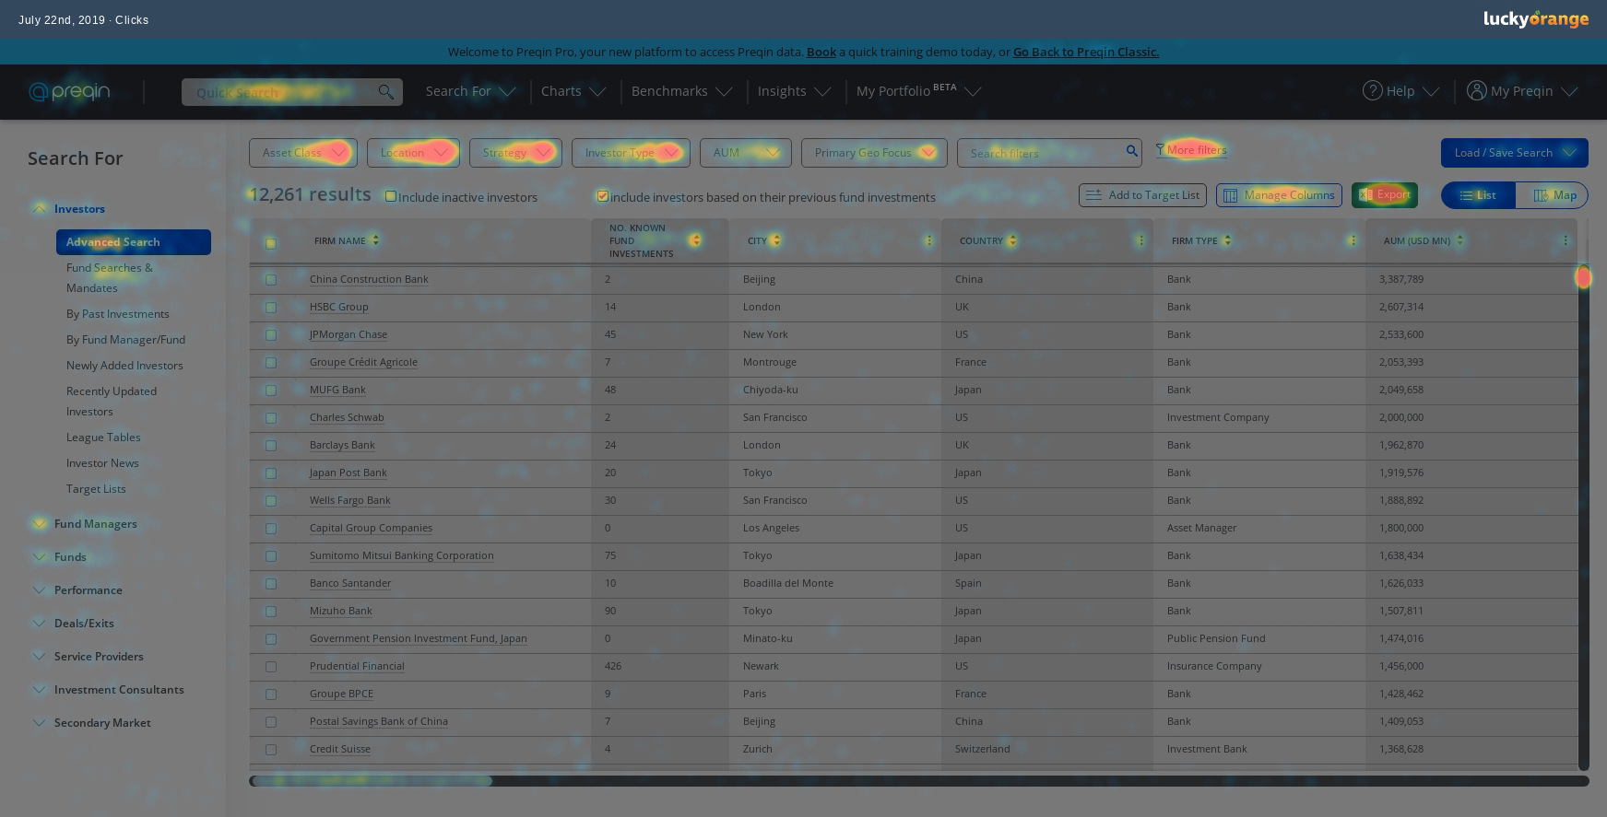
Task: Expand the Fund Managers sidebar section
Action: pos(40,524)
